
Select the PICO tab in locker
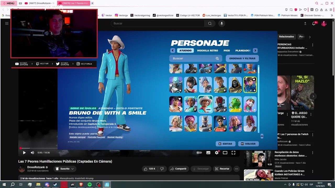click(x=227, y=51)
